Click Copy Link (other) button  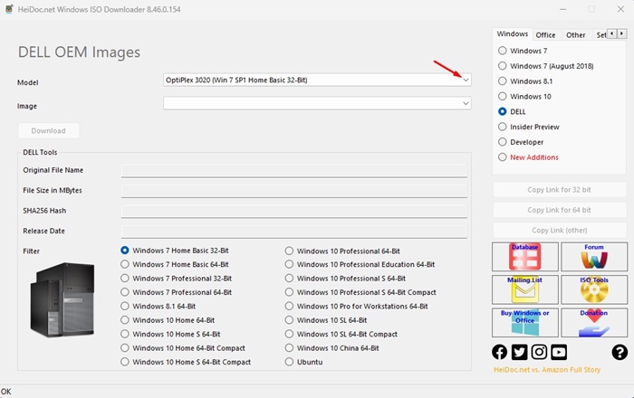(559, 230)
